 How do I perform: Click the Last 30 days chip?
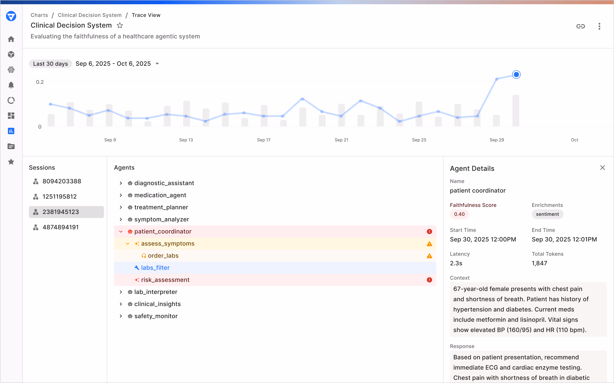click(50, 64)
